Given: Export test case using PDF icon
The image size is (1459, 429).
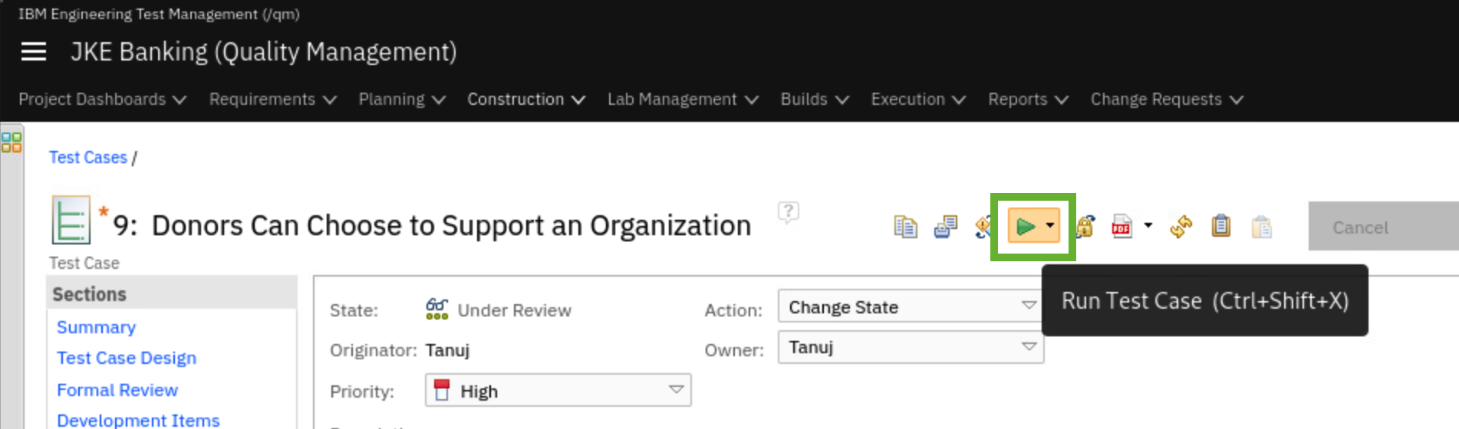Looking at the screenshot, I should (x=1121, y=227).
